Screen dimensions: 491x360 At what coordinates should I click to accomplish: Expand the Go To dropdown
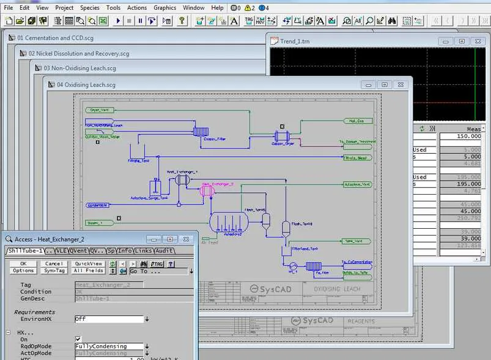tap(191, 272)
